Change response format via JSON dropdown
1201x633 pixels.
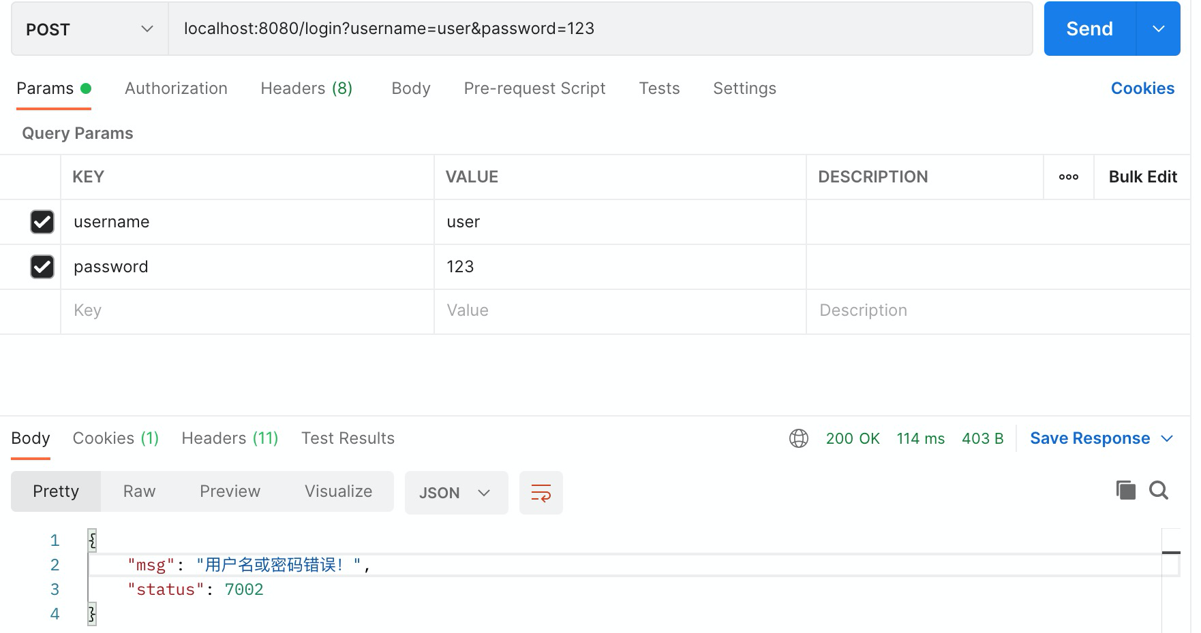pyautogui.click(x=455, y=492)
